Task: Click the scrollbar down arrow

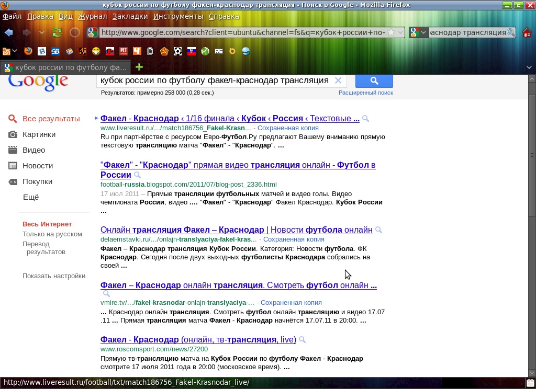Action: click(x=532, y=373)
